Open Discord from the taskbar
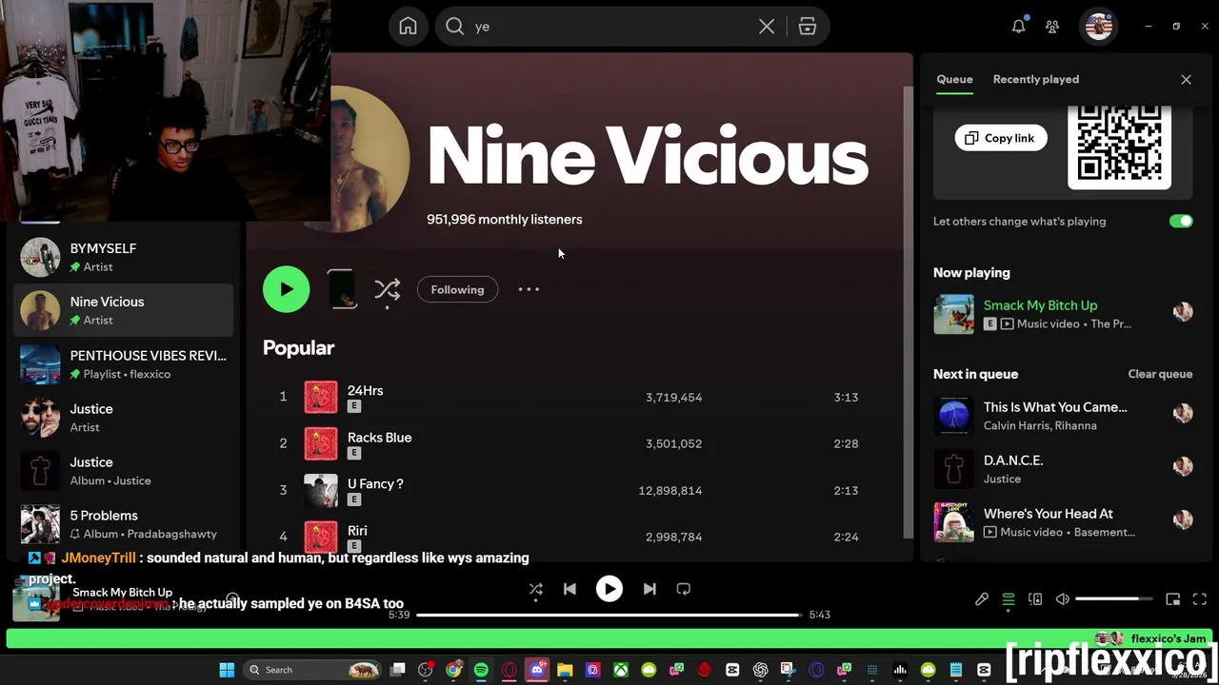1219x685 pixels. pos(537,670)
